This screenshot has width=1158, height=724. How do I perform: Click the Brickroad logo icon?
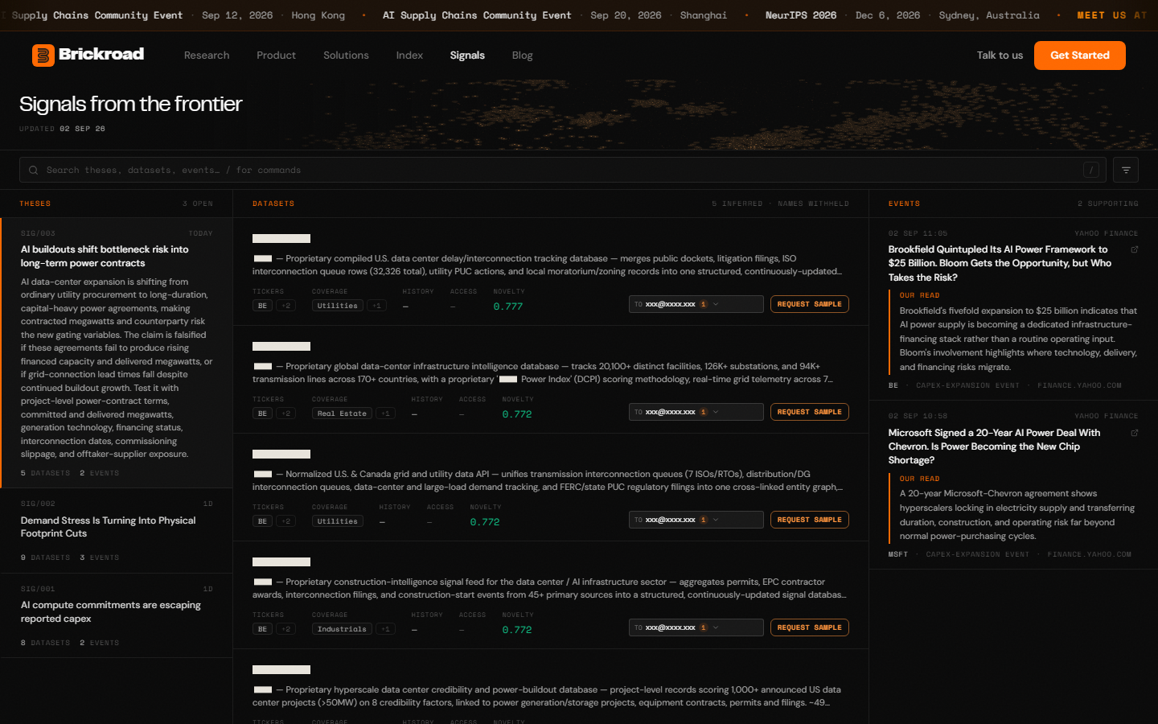43,55
